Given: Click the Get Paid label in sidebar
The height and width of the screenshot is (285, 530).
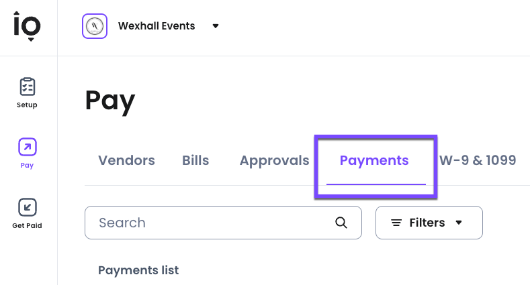Looking at the screenshot, I should pyautogui.click(x=28, y=226).
